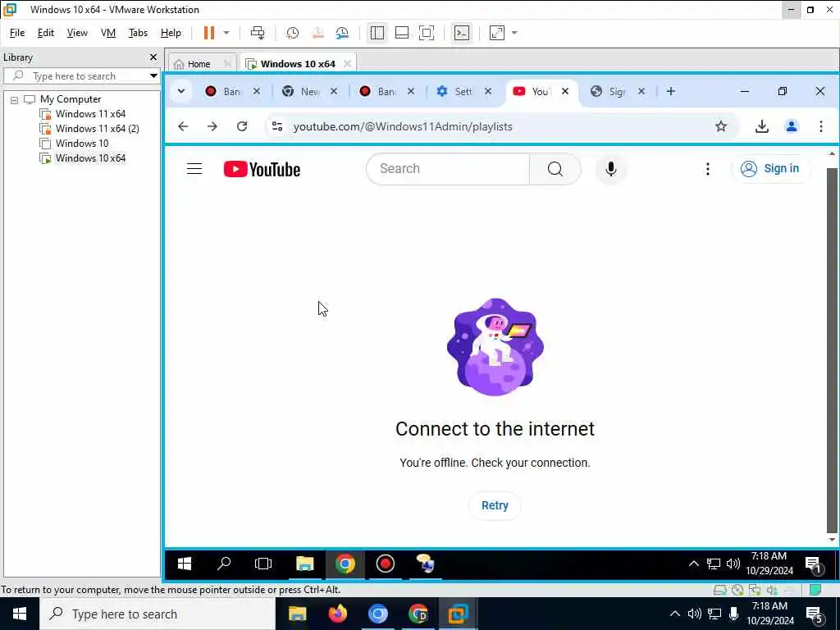Open guest Start menu inside VM
840x630 pixels.
tap(185, 564)
